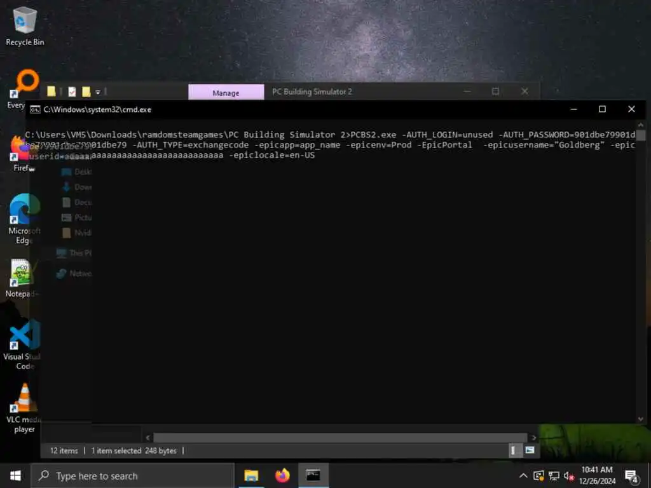Click '-AUTH_TYPE=exchangecode' in the command text
The image size is (651, 488).
[191, 145]
